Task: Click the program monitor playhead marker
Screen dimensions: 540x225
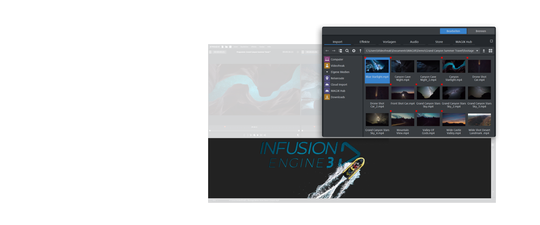Action: point(225,127)
